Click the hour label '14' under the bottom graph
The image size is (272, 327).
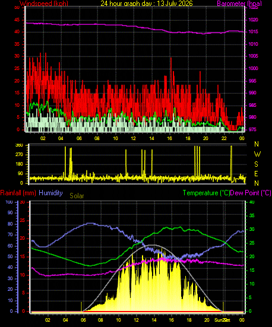coord(154,320)
